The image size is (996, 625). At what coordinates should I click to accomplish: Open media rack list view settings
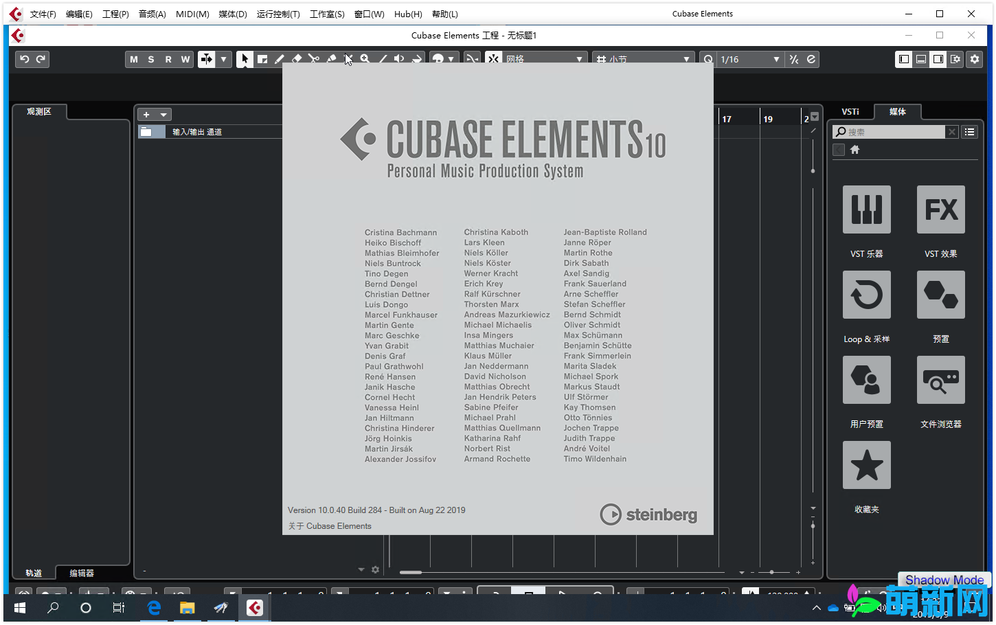[x=969, y=132]
